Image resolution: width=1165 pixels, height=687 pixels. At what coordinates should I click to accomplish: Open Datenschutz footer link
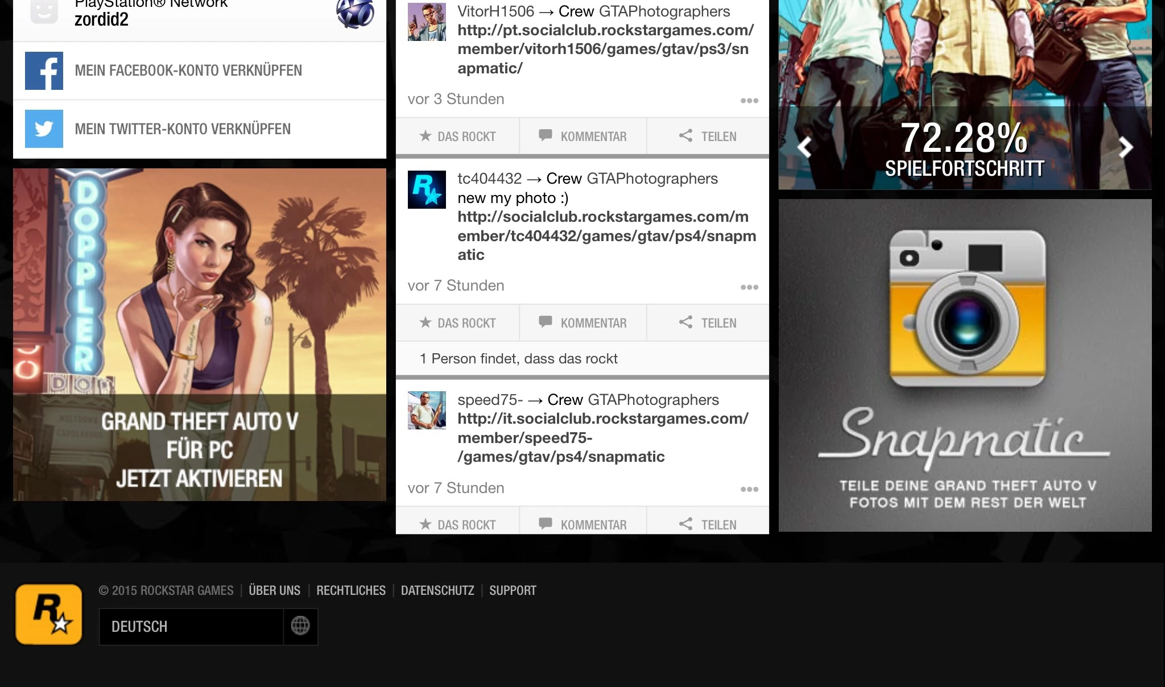(437, 590)
